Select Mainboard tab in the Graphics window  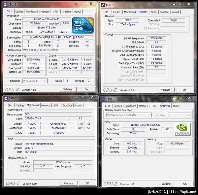(130, 106)
